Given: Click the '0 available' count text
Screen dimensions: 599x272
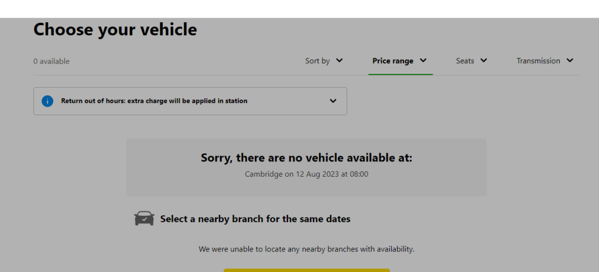Looking at the screenshot, I should coord(52,61).
